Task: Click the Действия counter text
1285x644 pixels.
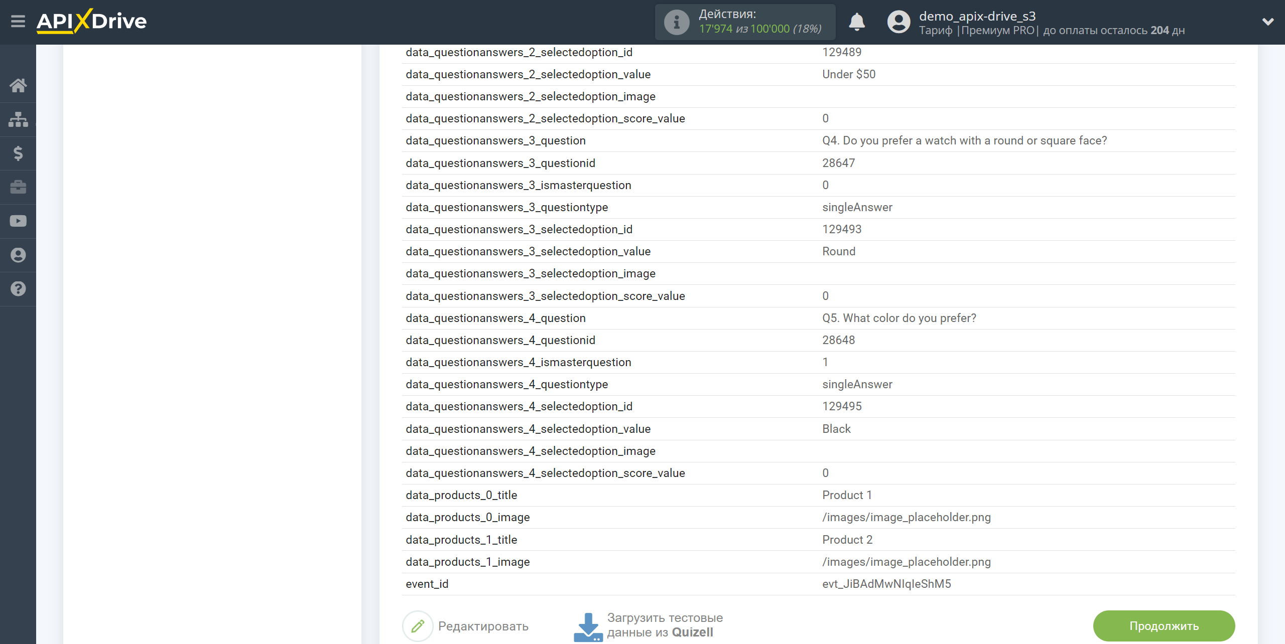Action: (x=760, y=22)
